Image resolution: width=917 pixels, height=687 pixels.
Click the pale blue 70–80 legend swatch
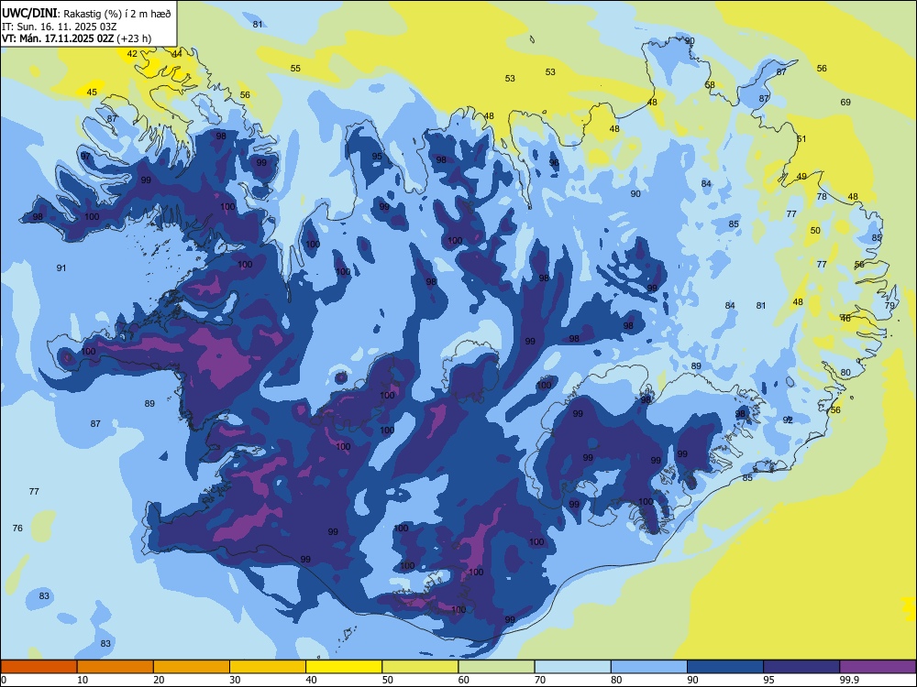(572, 667)
